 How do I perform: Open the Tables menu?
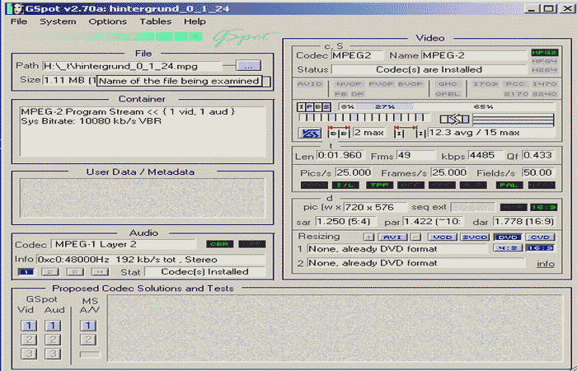[156, 21]
